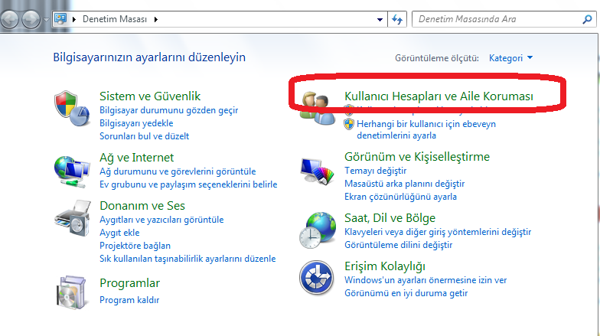Open the Donanım ve Ses printer icon
Viewport: 600px width, 336px height.
(73, 217)
